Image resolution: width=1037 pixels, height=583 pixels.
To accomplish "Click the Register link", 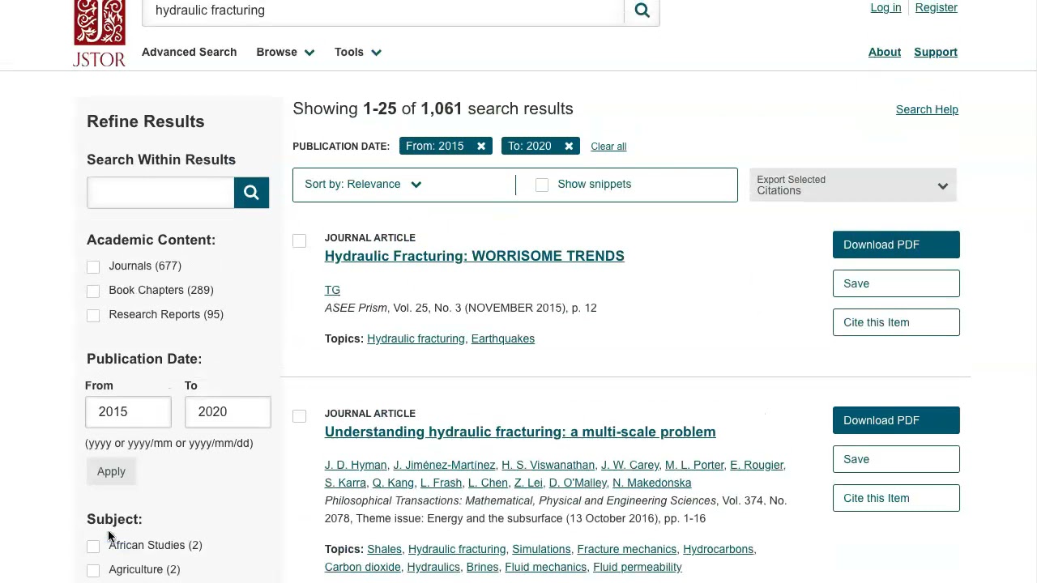I will [x=937, y=7].
